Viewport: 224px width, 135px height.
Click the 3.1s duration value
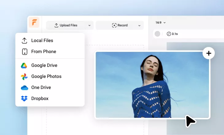[x=175, y=34]
